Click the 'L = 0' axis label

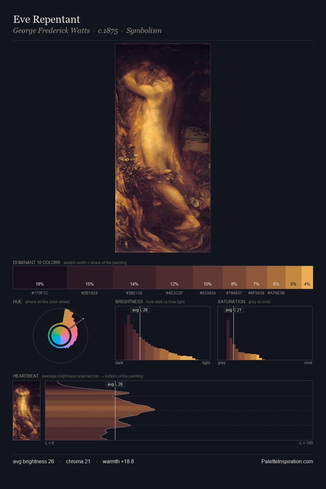click(50, 443)
